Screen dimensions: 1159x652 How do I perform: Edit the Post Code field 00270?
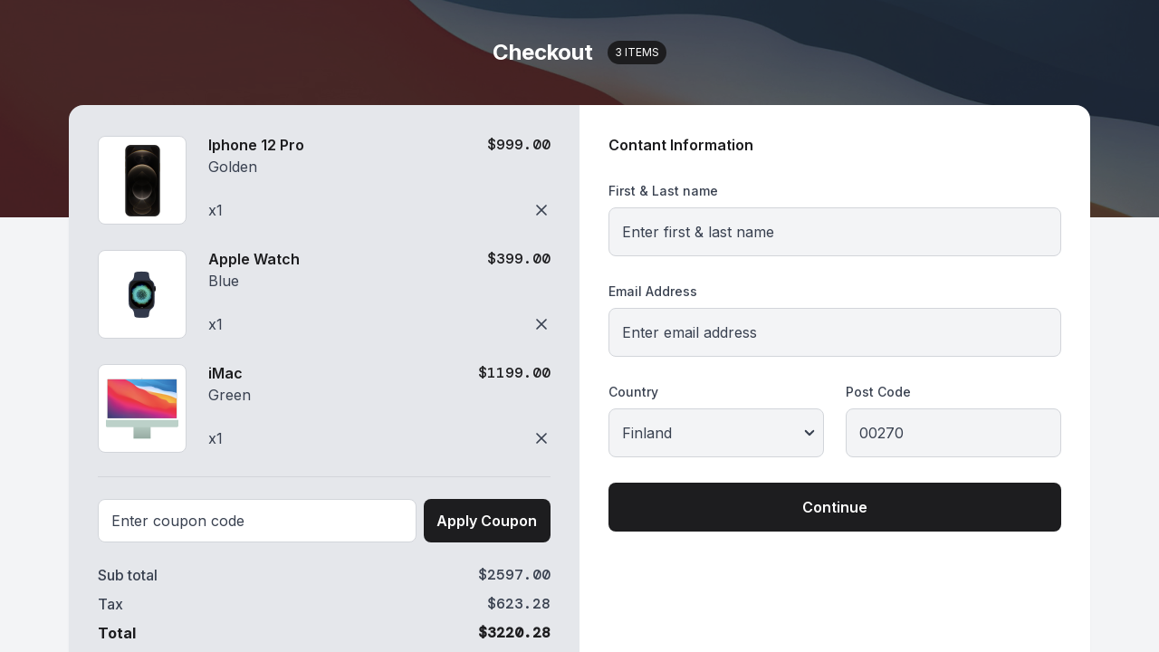953,433
